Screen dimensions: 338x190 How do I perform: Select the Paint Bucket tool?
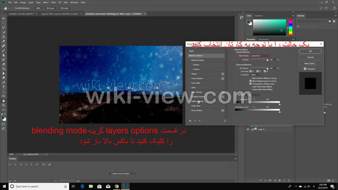[3, 68]
